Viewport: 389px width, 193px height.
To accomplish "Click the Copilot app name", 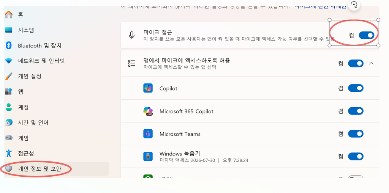I will [x=168, y=88].
